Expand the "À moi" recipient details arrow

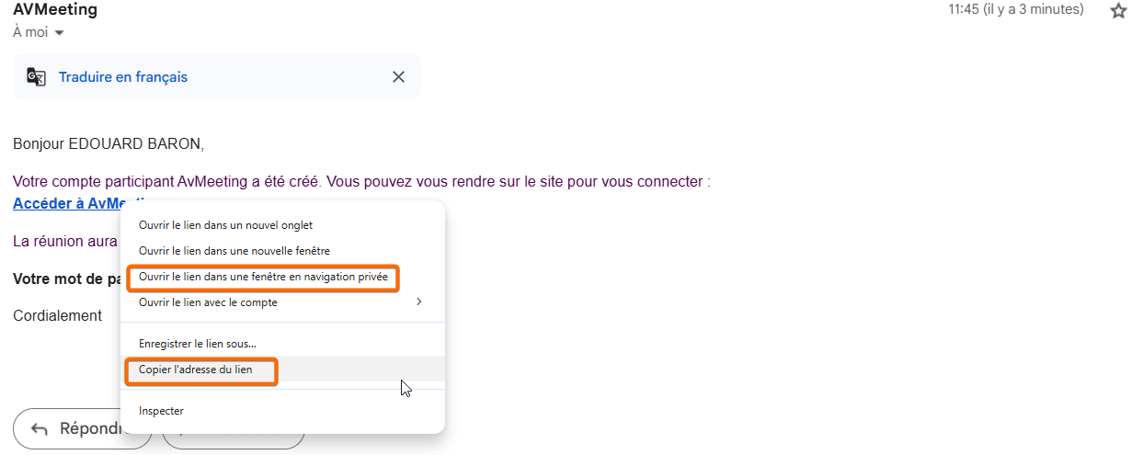pos(60,33)
